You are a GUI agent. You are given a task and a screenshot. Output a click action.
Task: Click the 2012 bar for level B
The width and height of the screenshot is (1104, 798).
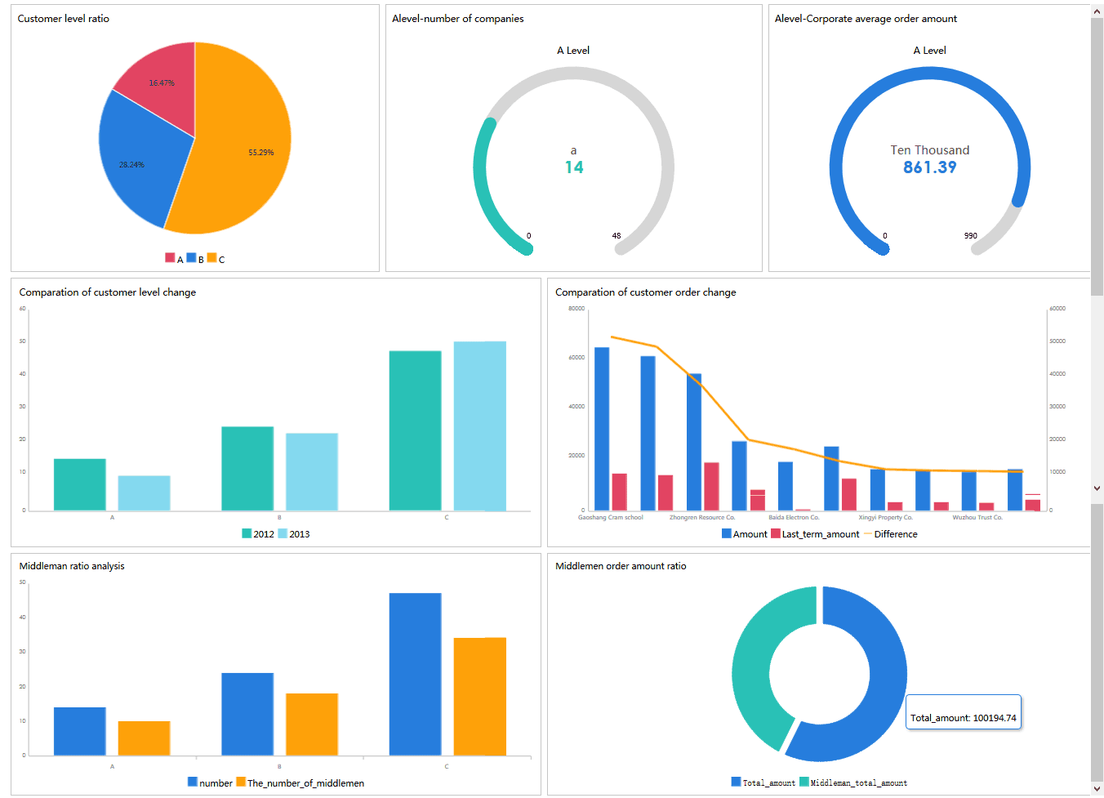(247, 469)
